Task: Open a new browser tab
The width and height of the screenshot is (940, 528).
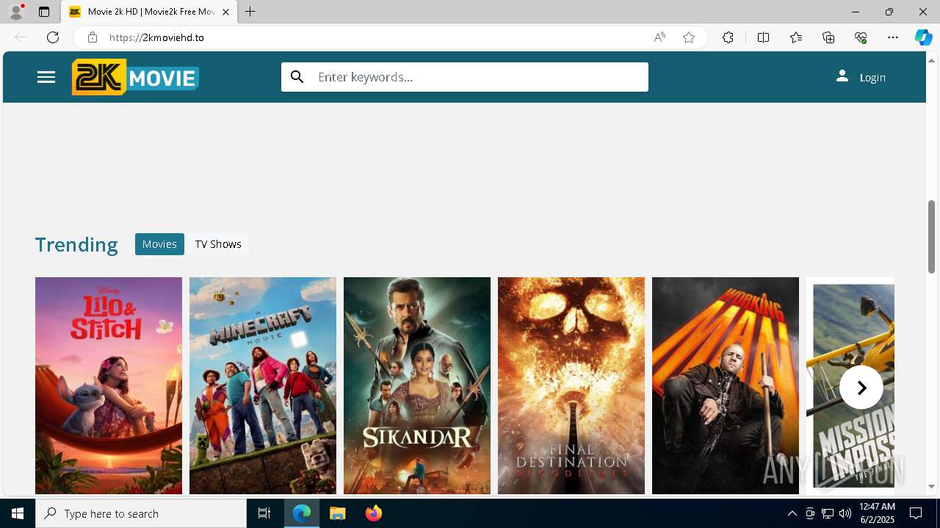Action: [x=250, y=12]
